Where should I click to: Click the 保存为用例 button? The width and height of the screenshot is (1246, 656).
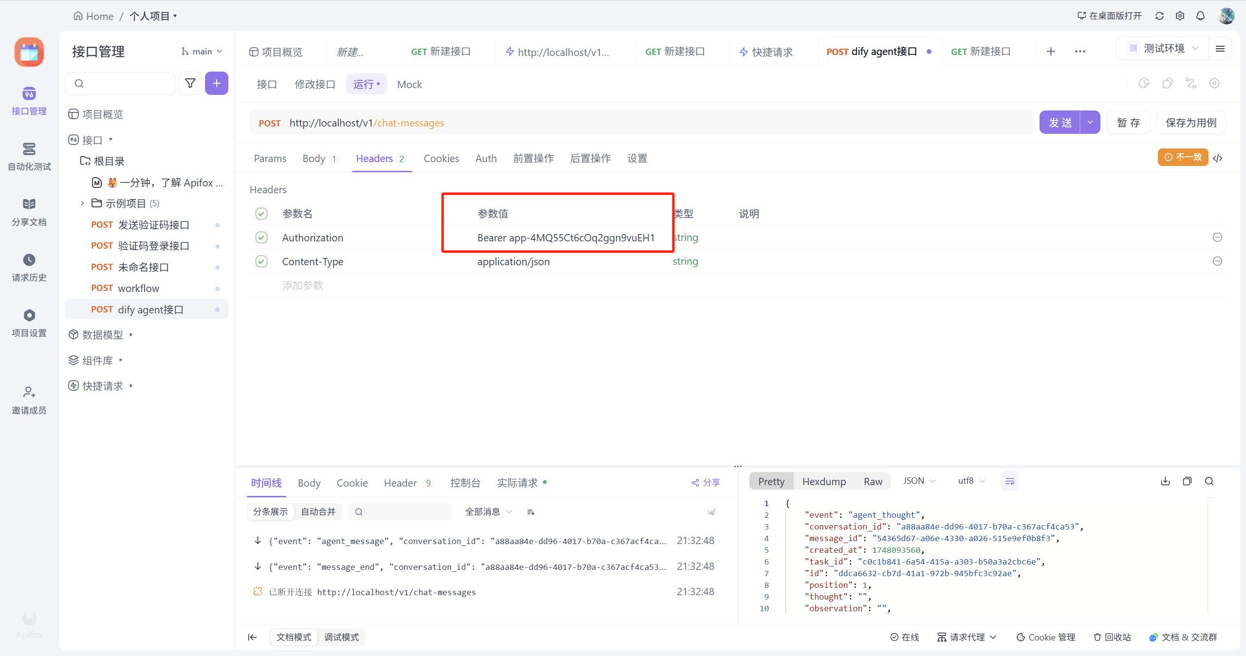pyautogui.click(x=1190, y=123)
